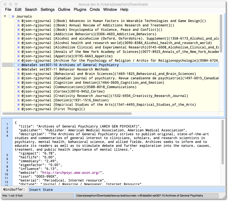The width and height of the screenshot is (228, 201).
Task: Click icon box of Annual Review of Addictions node
Action: [x=17, y=25]
